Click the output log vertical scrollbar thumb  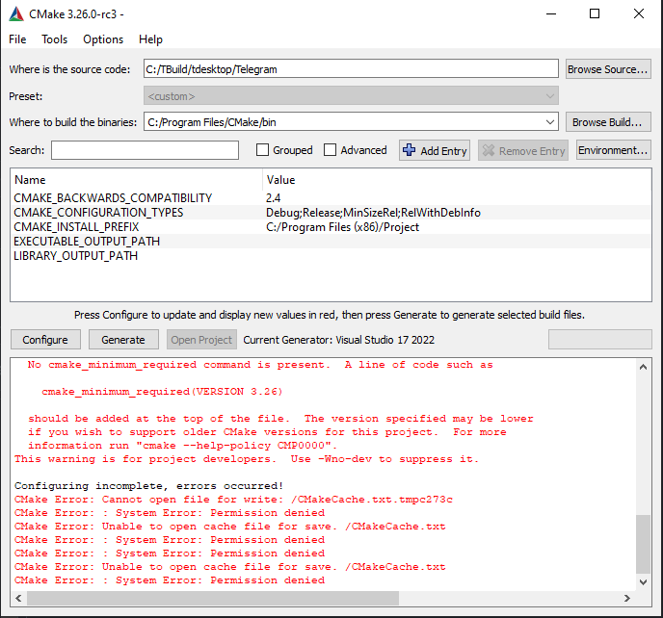[x=643, y=544]
